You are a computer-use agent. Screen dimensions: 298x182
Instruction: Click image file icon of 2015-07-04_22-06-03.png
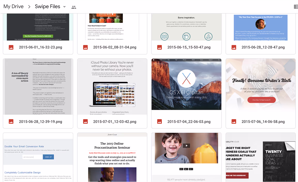[x=160, y=121]
